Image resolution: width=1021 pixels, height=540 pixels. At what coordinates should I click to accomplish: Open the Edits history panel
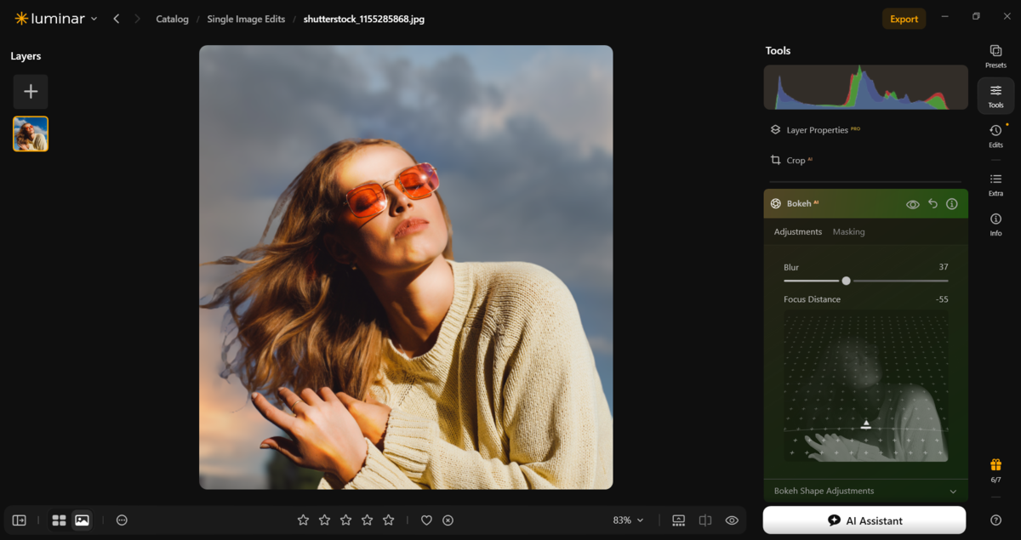pyautogui.click(x=995, y=135)
